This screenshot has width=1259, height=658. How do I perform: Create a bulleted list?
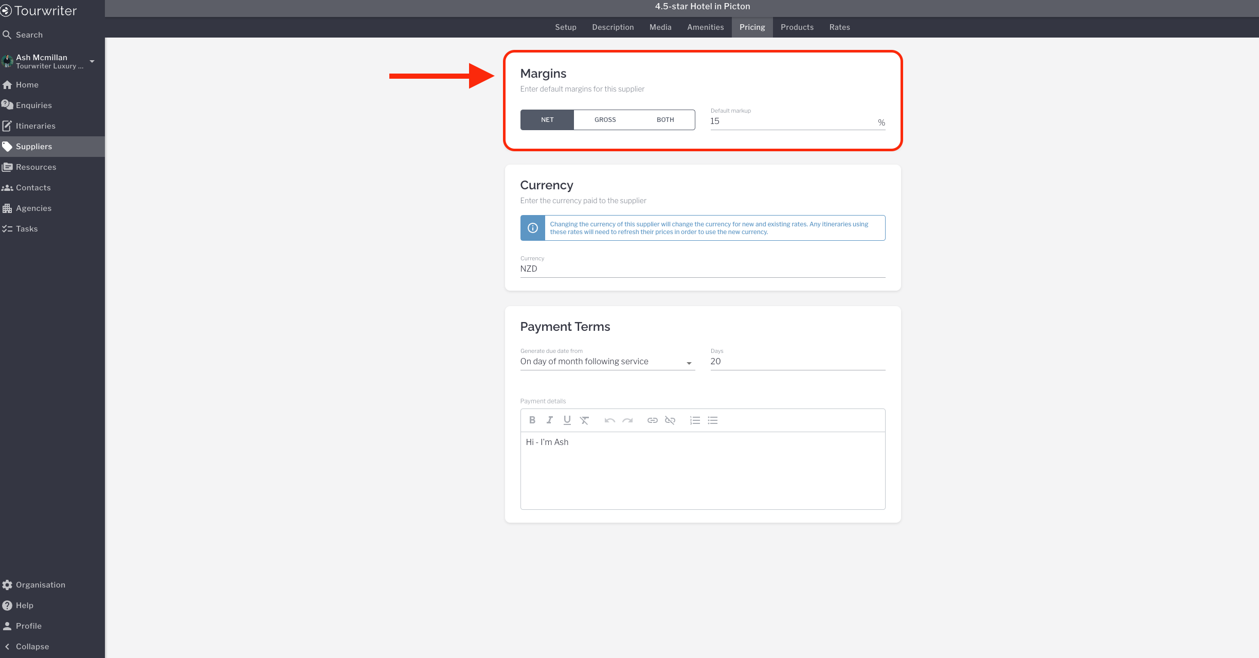tap(712, 420)
